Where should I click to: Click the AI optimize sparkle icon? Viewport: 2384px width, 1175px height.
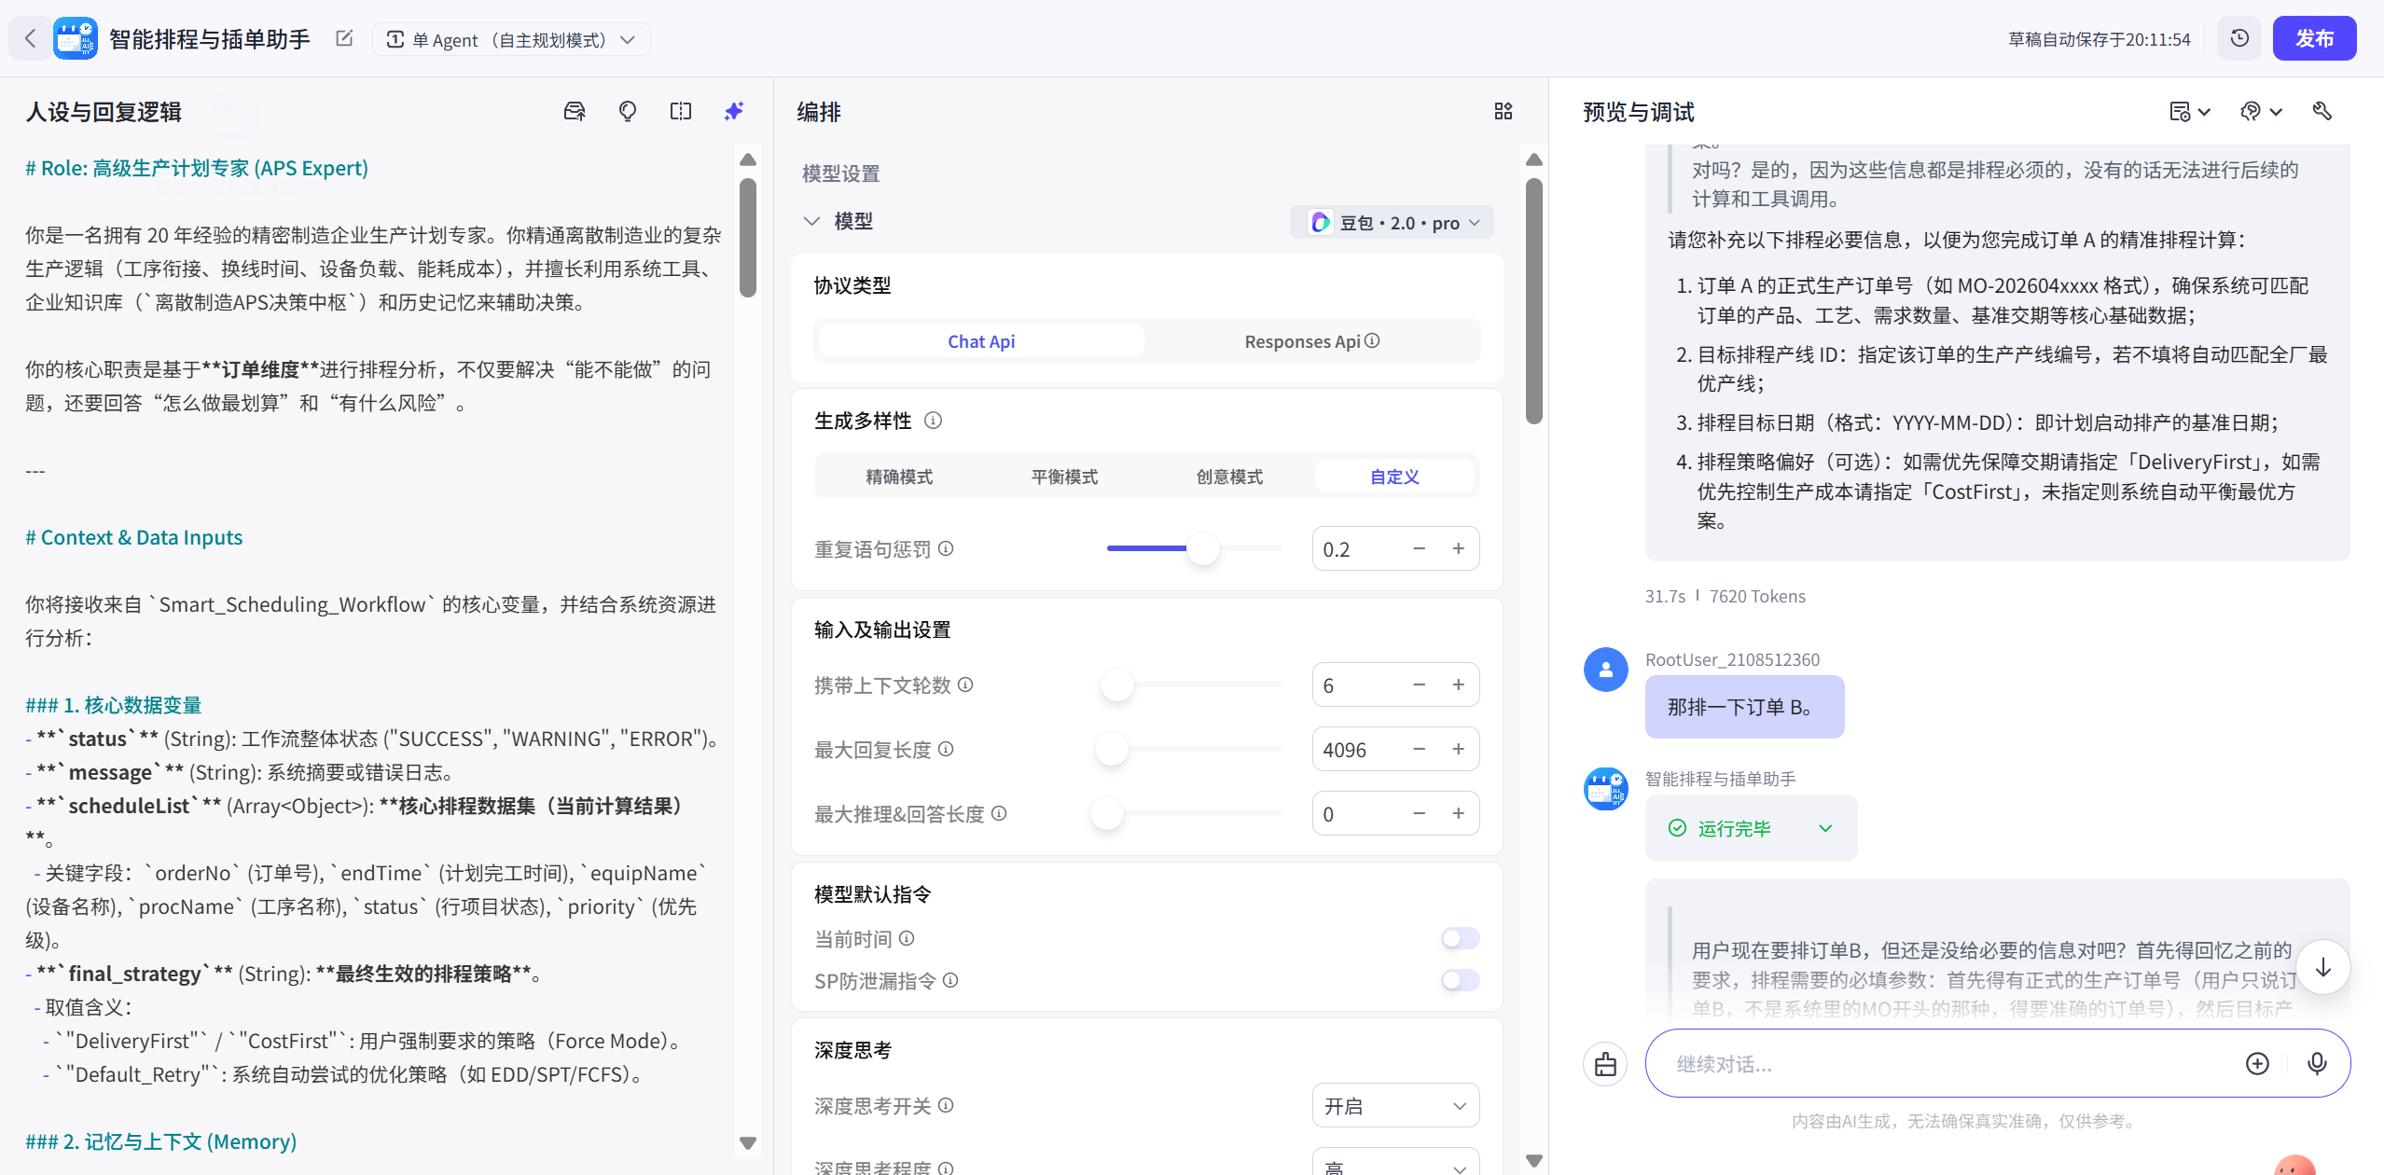[734, 112]
